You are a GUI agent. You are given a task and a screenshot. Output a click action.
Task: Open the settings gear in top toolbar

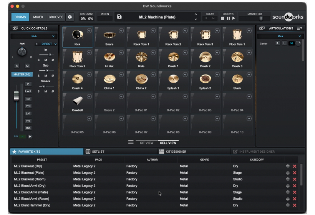point(70,17)
